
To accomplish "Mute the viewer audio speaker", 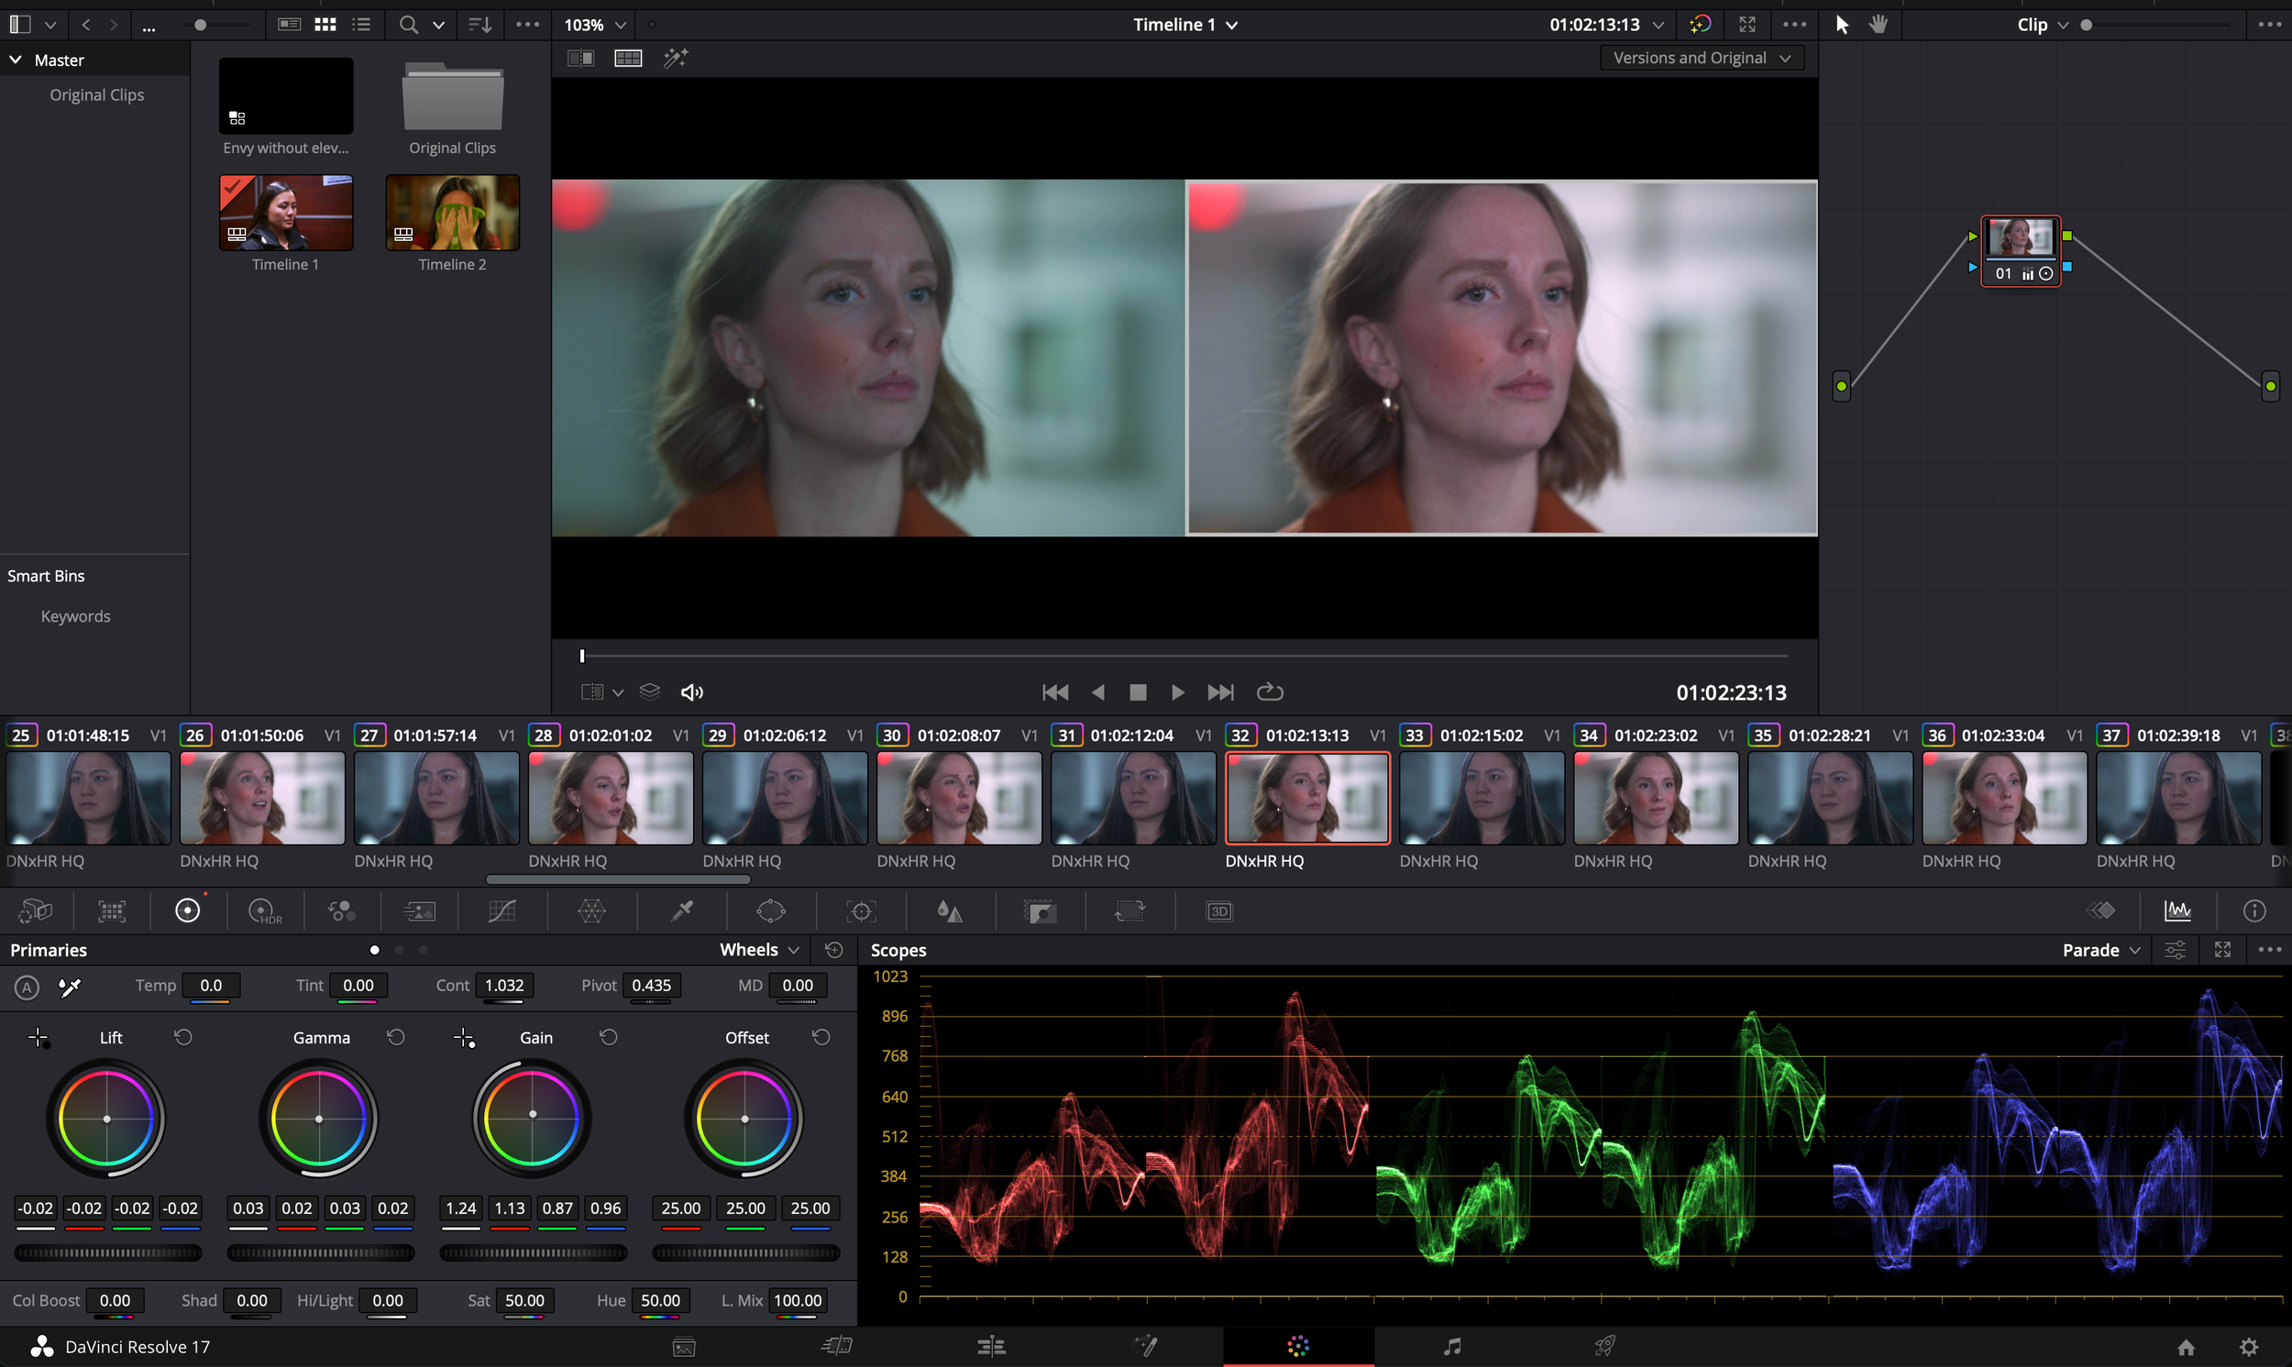I will click(691, 692).
